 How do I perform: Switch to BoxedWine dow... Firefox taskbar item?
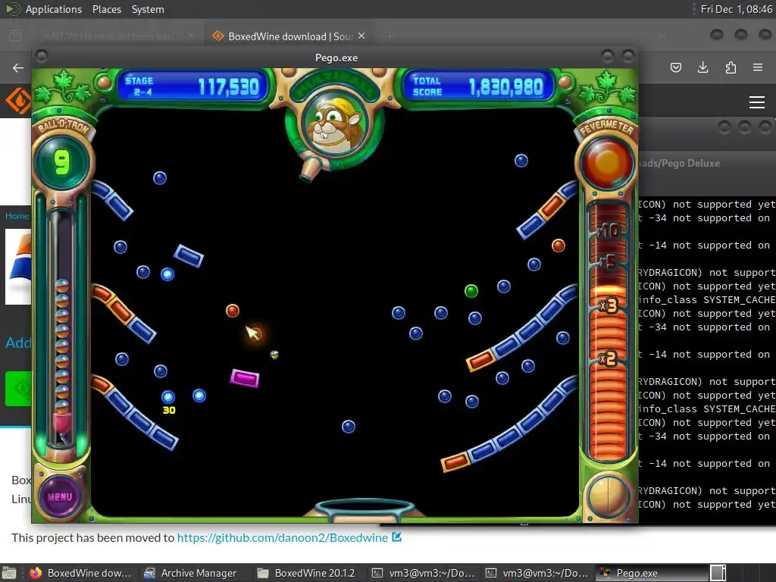[x=81, y=573]
